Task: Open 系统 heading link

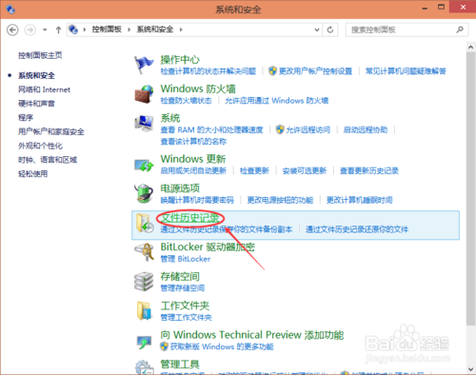Action: 170,118
